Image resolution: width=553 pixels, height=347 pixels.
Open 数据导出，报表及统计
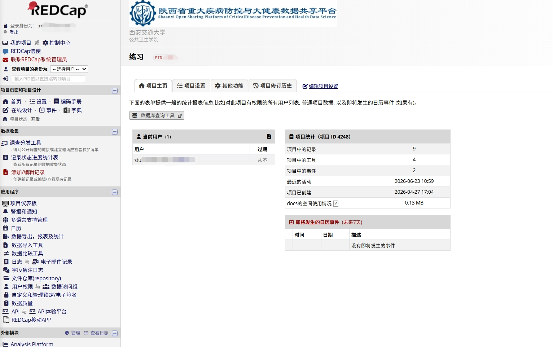(x=38, y=237)
